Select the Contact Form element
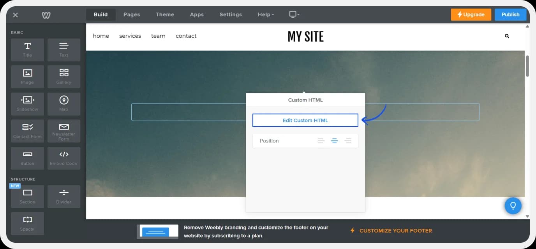Image resolution: width=536 pixels, height=249 pixels. point(27,131)
